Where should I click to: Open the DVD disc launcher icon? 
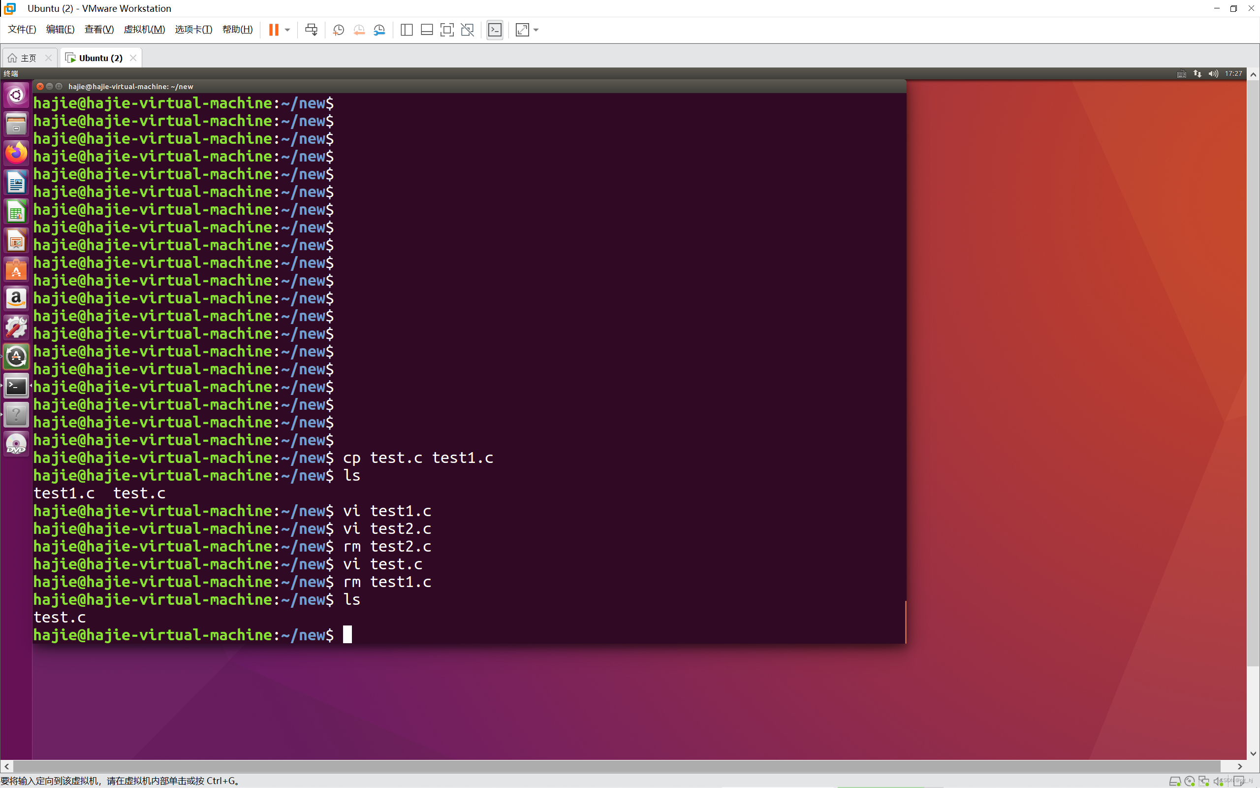[x=16, y=445]
